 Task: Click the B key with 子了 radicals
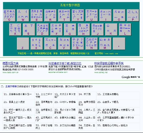tap(78, 44)
